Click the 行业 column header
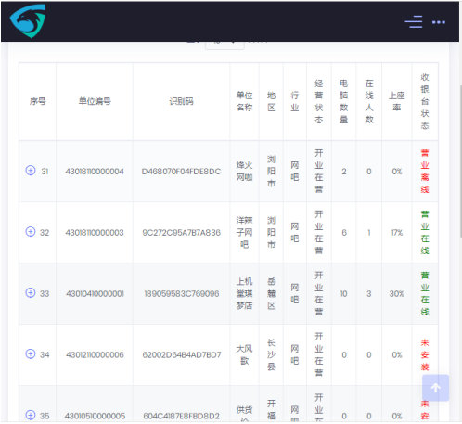462x424 pixels. [x=295, y=101]
